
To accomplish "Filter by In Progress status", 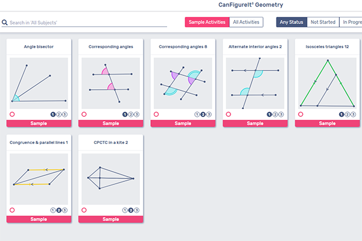I will pos(351,22).
